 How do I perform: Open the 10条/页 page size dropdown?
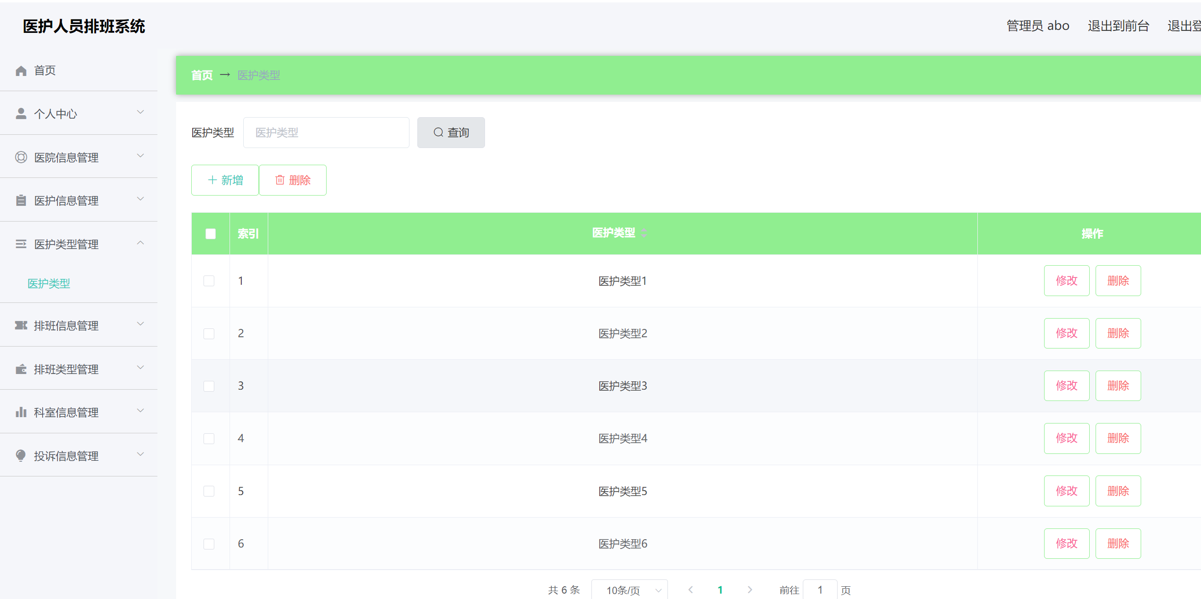629,590
